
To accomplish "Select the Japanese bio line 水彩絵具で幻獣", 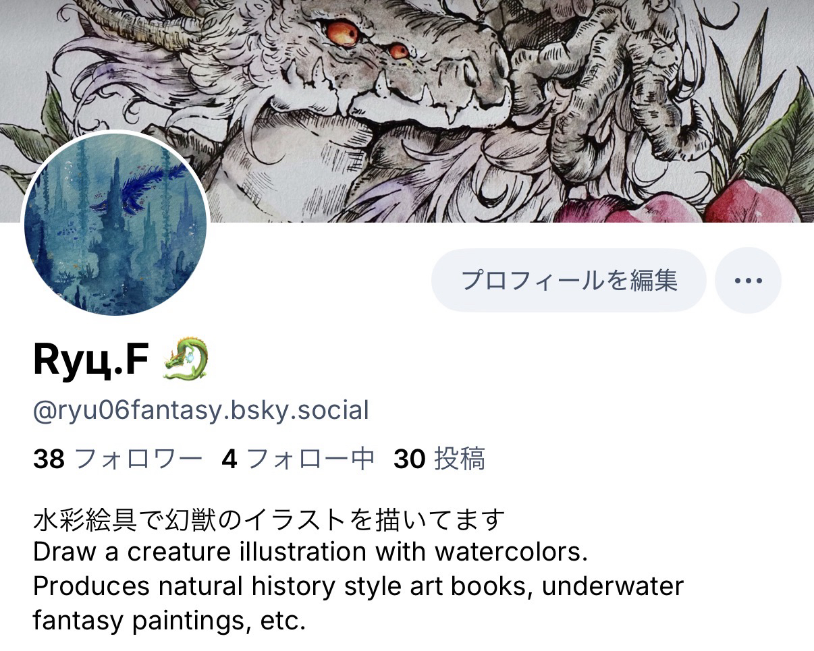I will [x=269, y=519].
